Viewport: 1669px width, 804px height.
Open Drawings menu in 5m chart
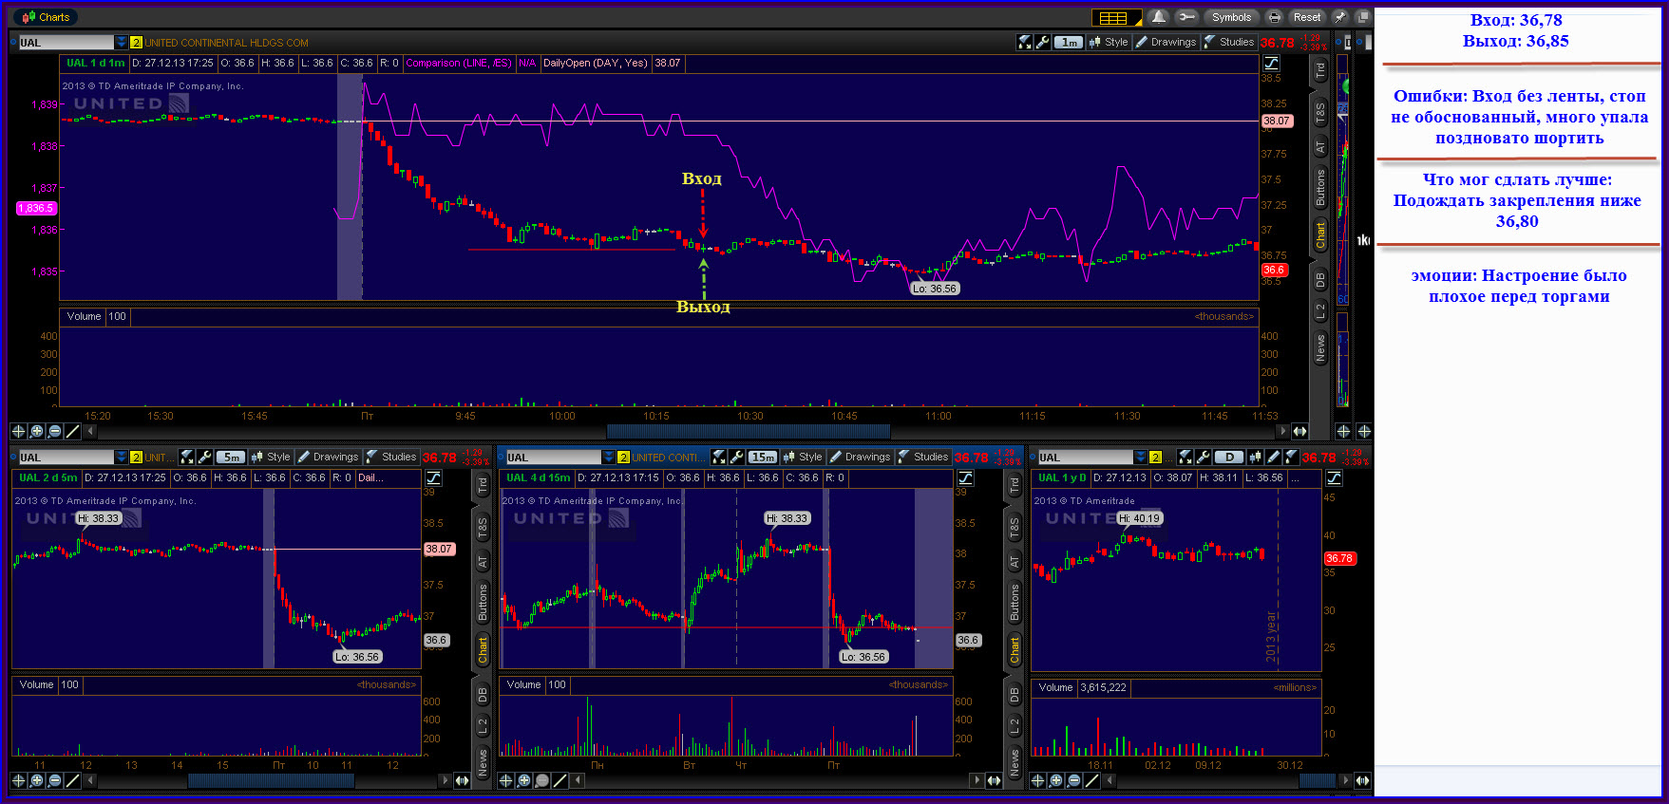click(328, 457)
